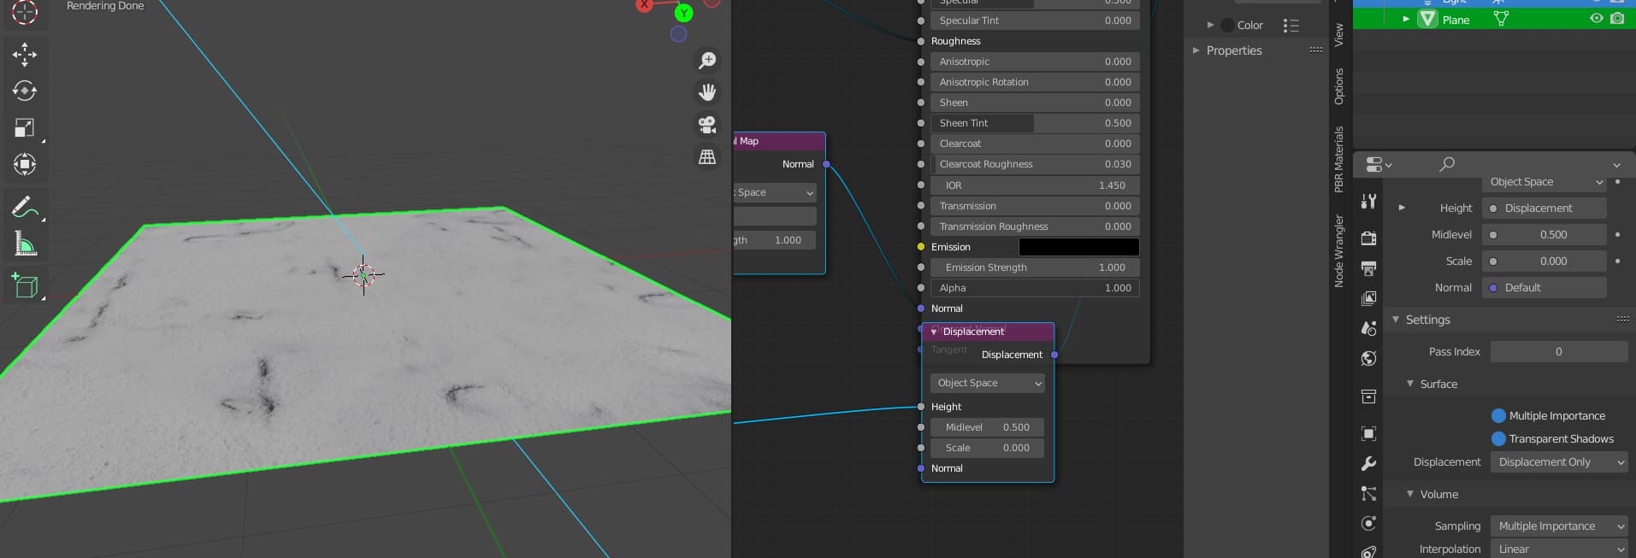1636x558 pixels.
Task: Switch to the Node Wrangler sidebar tab
Action: click(x=1339, y=251)
